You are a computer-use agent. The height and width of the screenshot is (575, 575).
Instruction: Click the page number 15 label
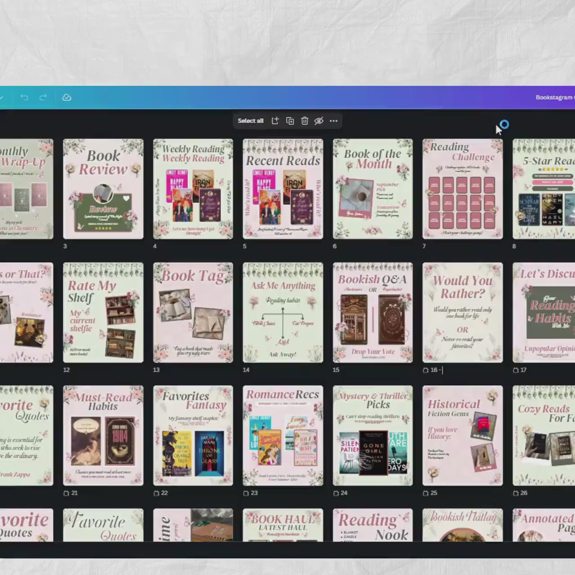pyautogui.click(x=336, y=370)
